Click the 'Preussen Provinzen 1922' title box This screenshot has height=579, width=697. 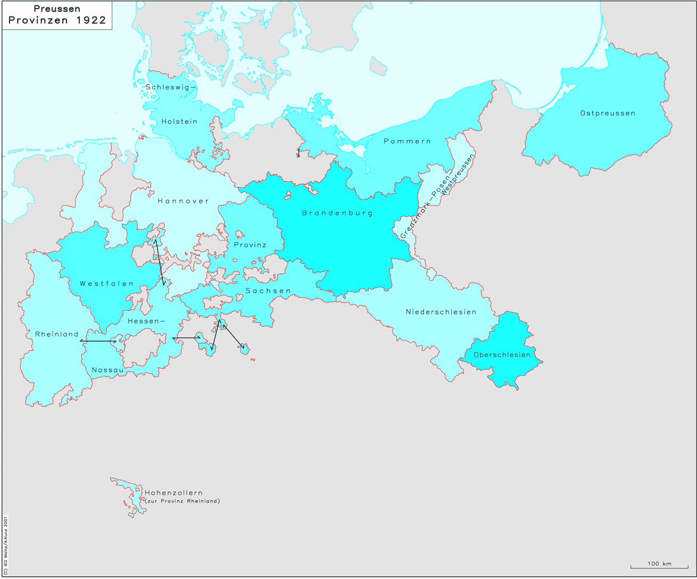click(x=57, y=15)
